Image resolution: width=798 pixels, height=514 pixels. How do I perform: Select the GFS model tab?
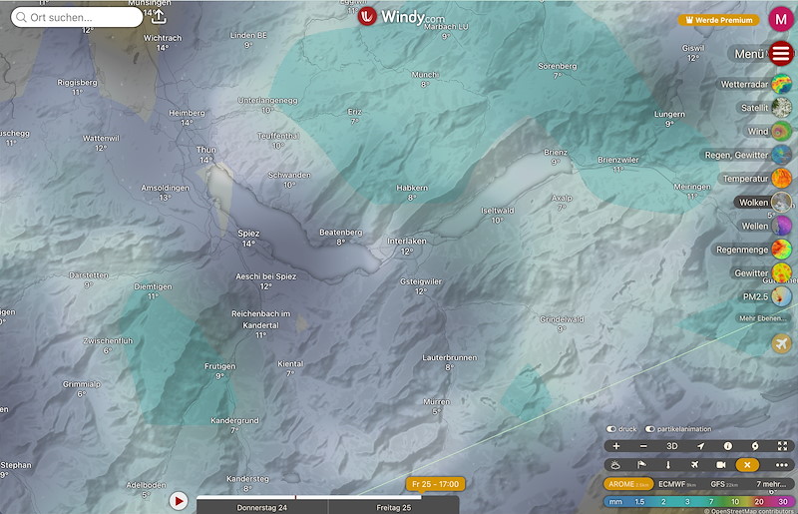(725, 484)
